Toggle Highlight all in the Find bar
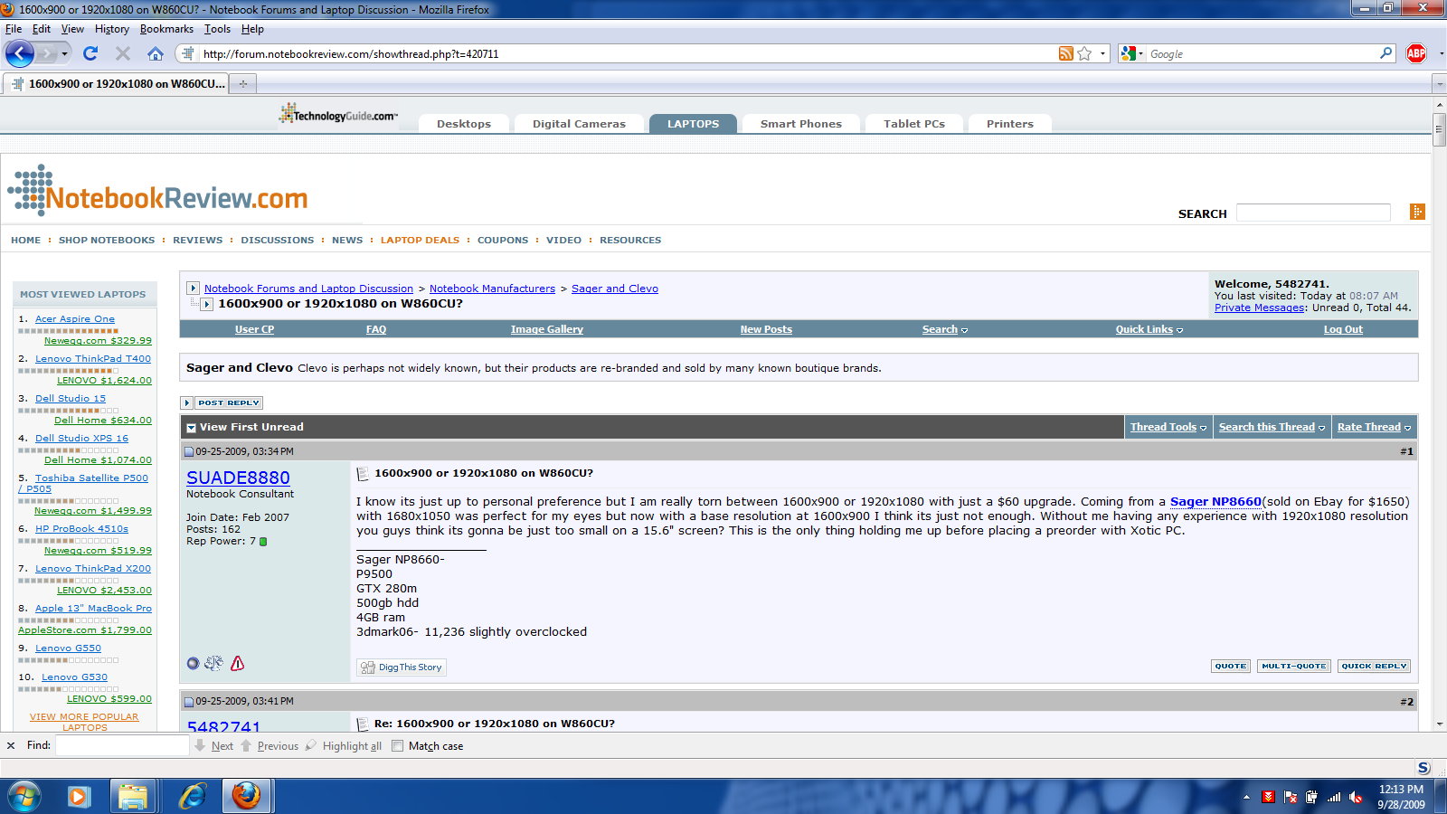1447x814 pixels. pyautogui.click(x=343, y=746)
